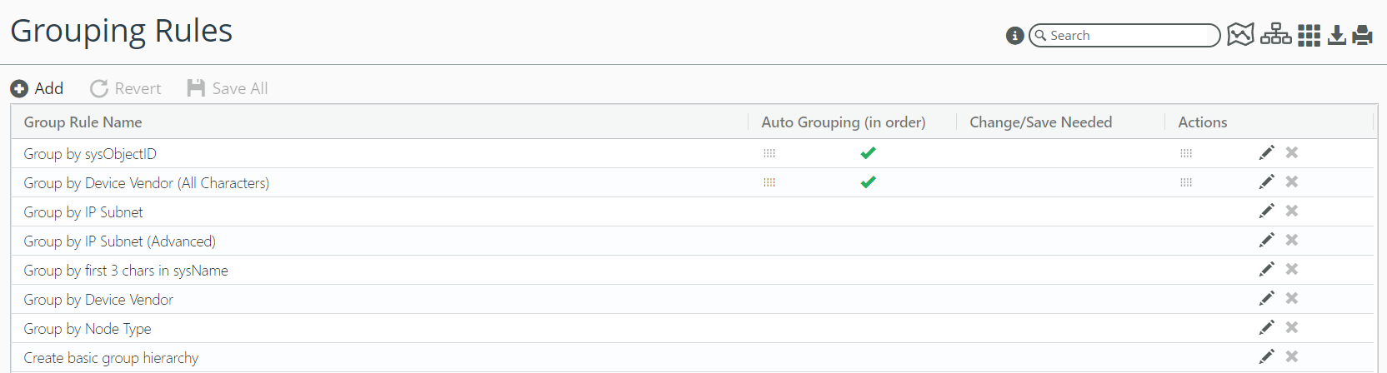Delete the Create basic group hierarchy rule
Viewport: 1387px width, 373px height.
click(x=1292, y=357)
